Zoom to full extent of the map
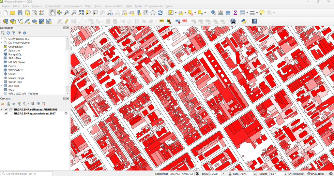The height and width of the screenshot is (176, 334). (x=81, y=13)
